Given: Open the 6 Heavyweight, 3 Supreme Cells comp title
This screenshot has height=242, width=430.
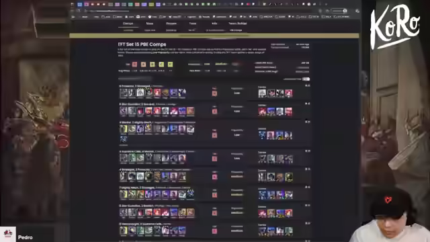Looking at the screenshot, I should coord(140,224).
